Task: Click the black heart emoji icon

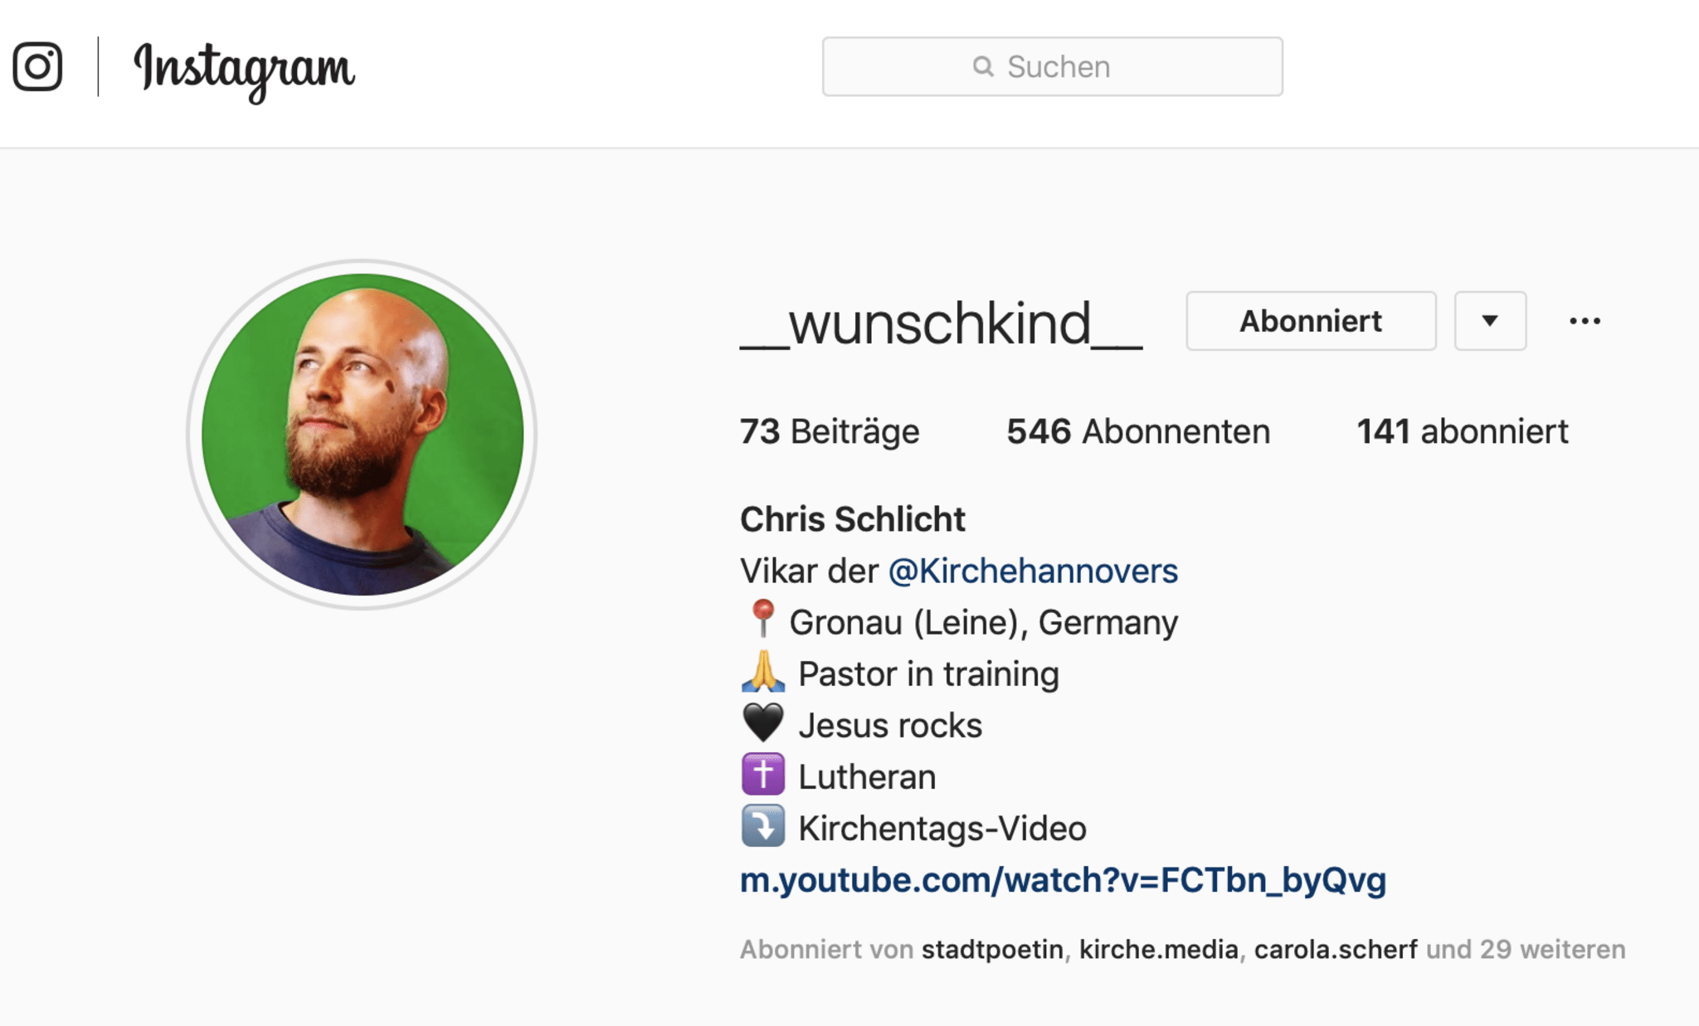Action: [x=762, y=723]
